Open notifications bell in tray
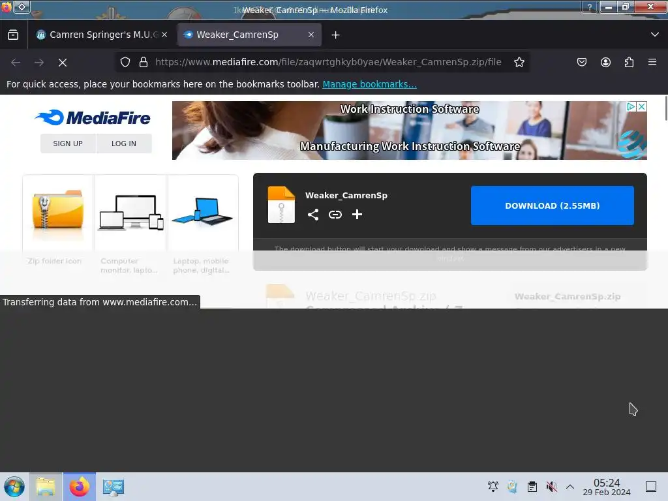Screen dimensions: 668x501 [x=493, y=487]
